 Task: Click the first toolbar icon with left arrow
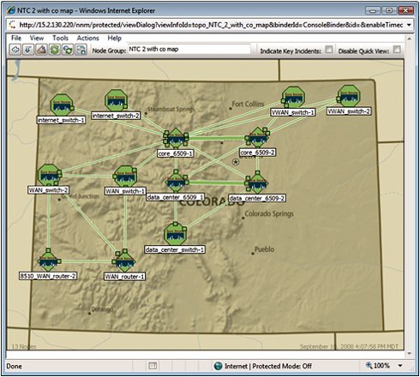coord(15,50)
